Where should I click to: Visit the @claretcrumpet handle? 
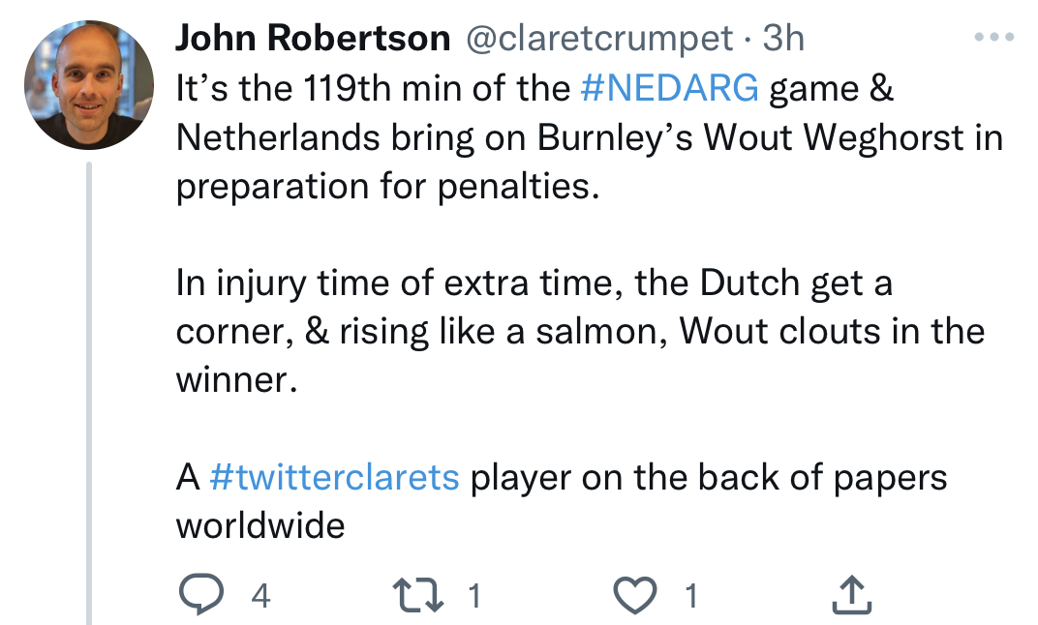point(599,39)
